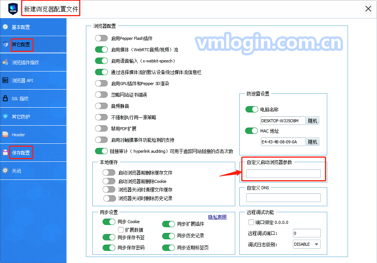Enable the Pepper Flash plugin toggle
This screenshot has height=263, width=377.
coord(101,38)
